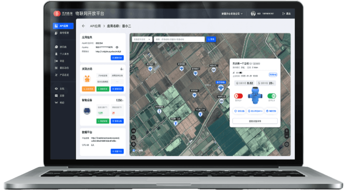
Task: Click 查看设备详情 button in device popup
Action: pyautogui.click(x=255, y=121)
